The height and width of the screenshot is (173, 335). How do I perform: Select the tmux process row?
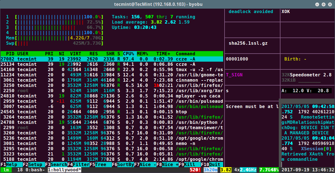pos(112,69)
